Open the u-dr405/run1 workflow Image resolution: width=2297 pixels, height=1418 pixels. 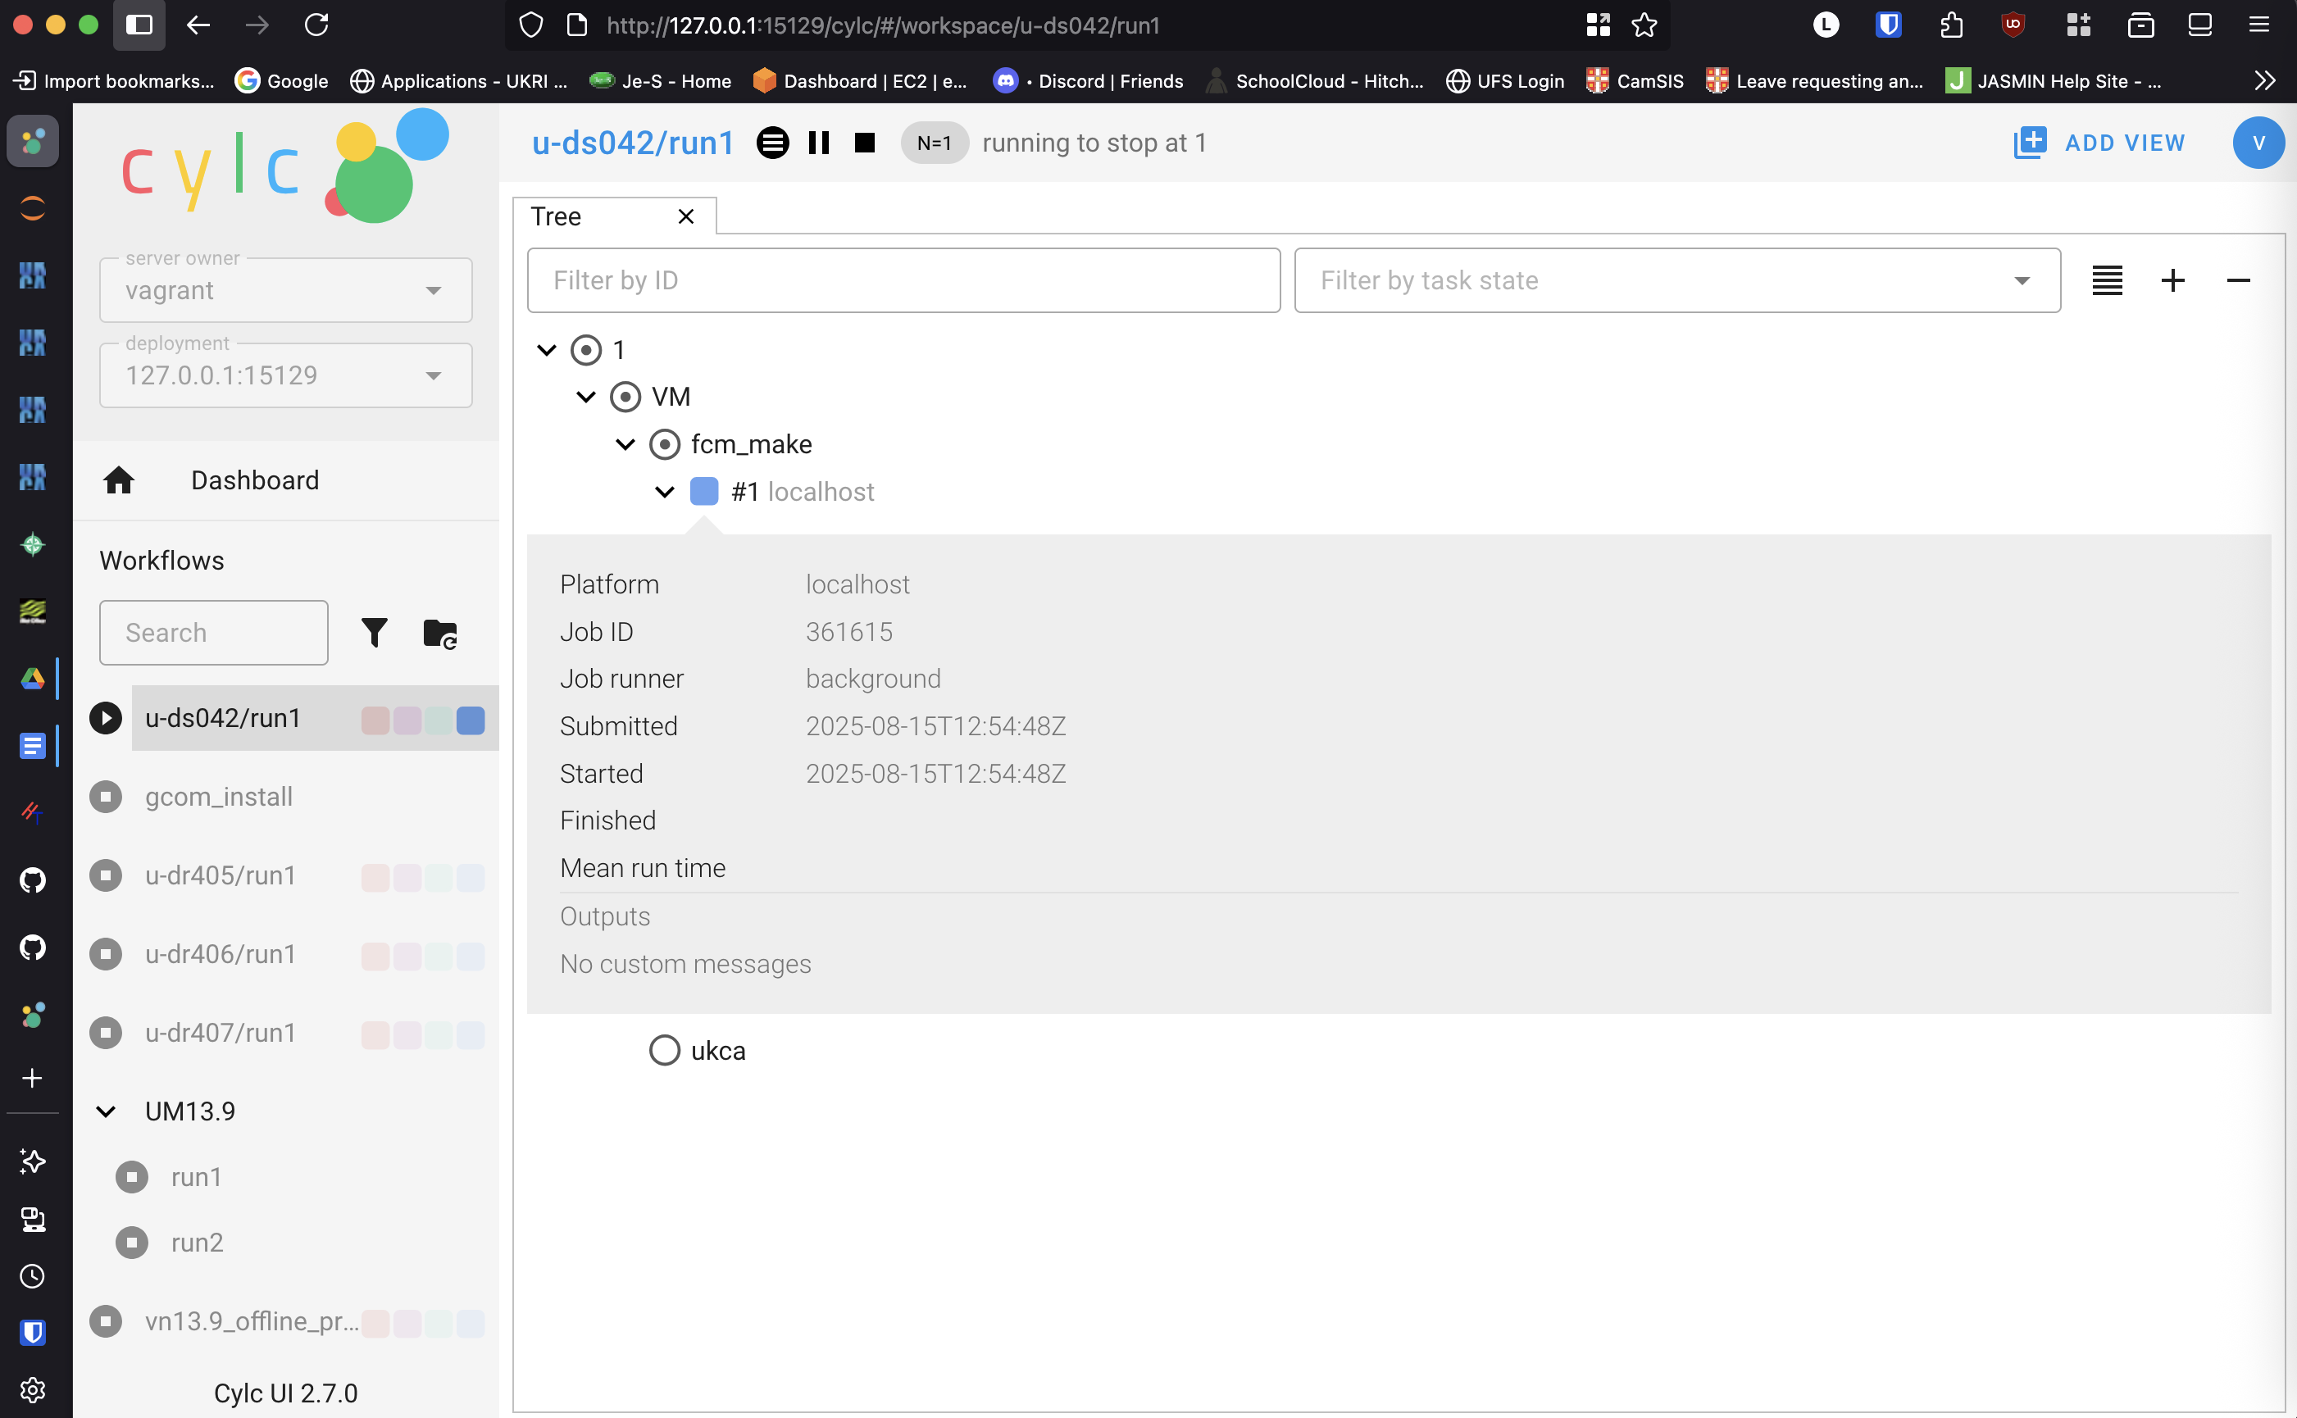(221, 876)
